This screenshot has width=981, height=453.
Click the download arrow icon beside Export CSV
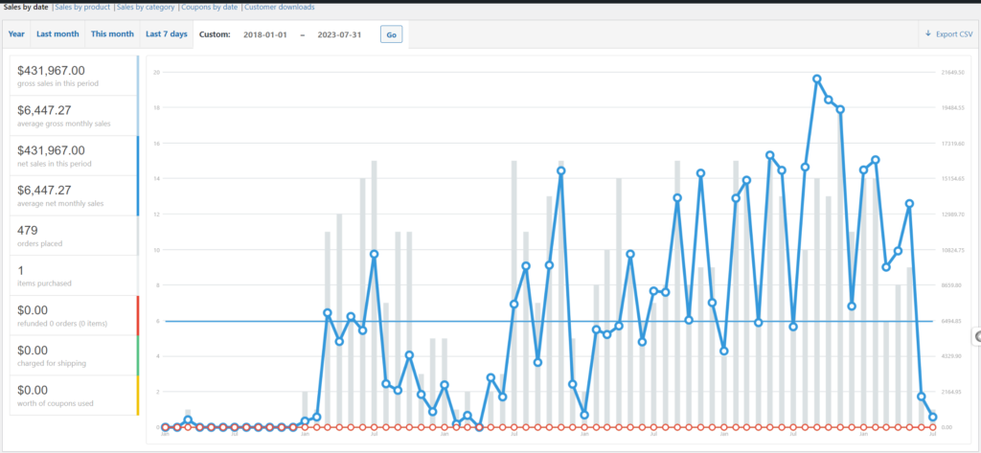point(927,34)
